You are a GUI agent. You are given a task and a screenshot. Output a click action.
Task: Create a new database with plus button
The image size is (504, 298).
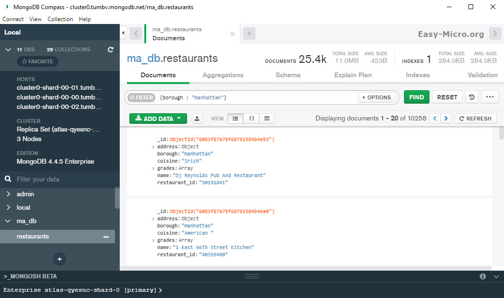click(x=60, y=259)
